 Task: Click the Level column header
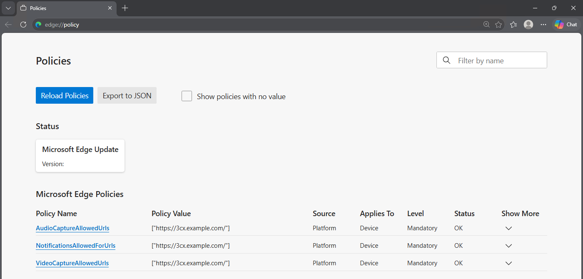(x=416, y=214)
